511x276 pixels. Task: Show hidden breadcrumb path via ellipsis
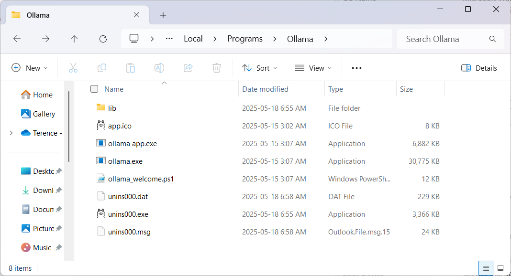click(169, 39)
